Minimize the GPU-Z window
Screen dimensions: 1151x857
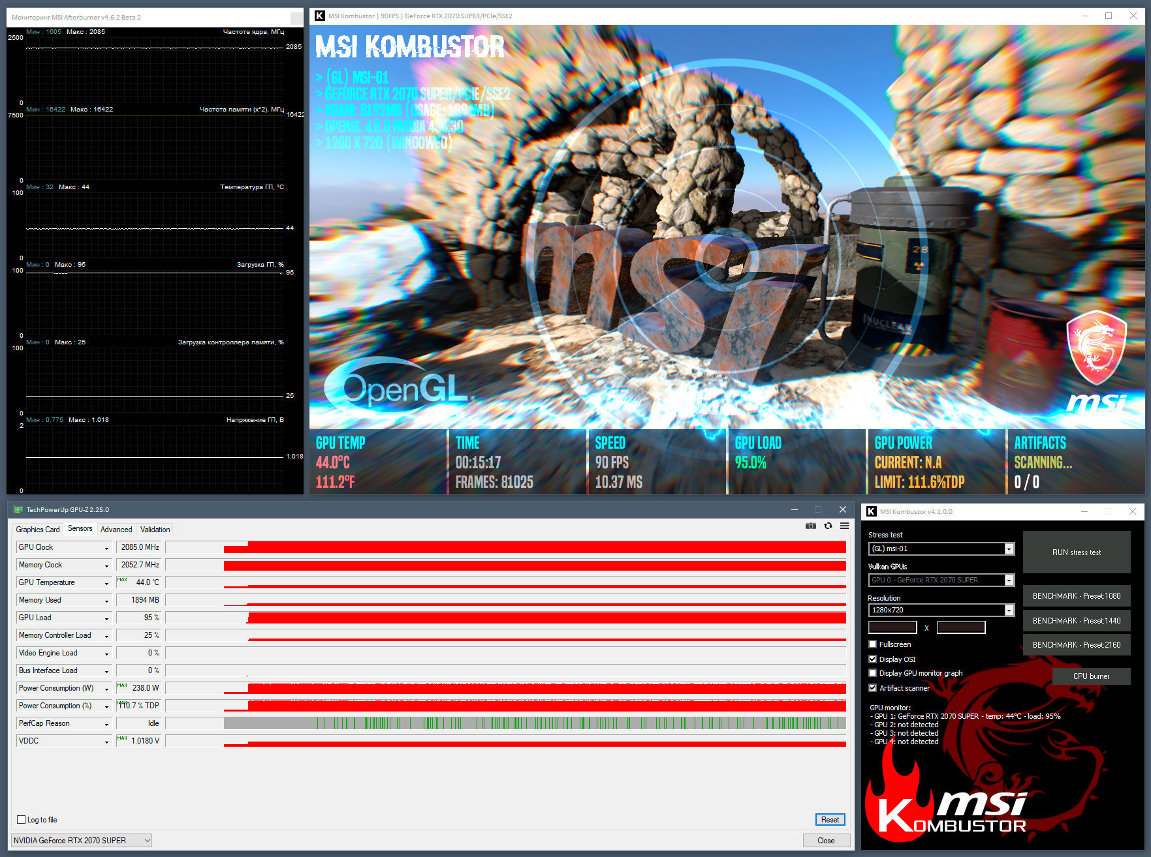[x=795, y=509]
